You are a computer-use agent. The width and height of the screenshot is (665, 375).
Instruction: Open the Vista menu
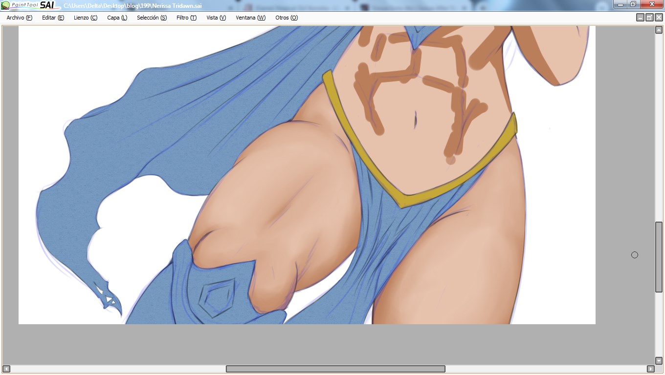(216, 18)
